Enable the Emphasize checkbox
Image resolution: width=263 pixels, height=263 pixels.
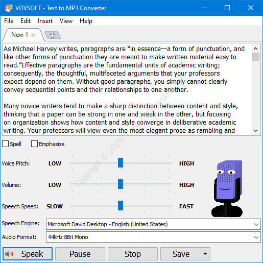point(34,144)
